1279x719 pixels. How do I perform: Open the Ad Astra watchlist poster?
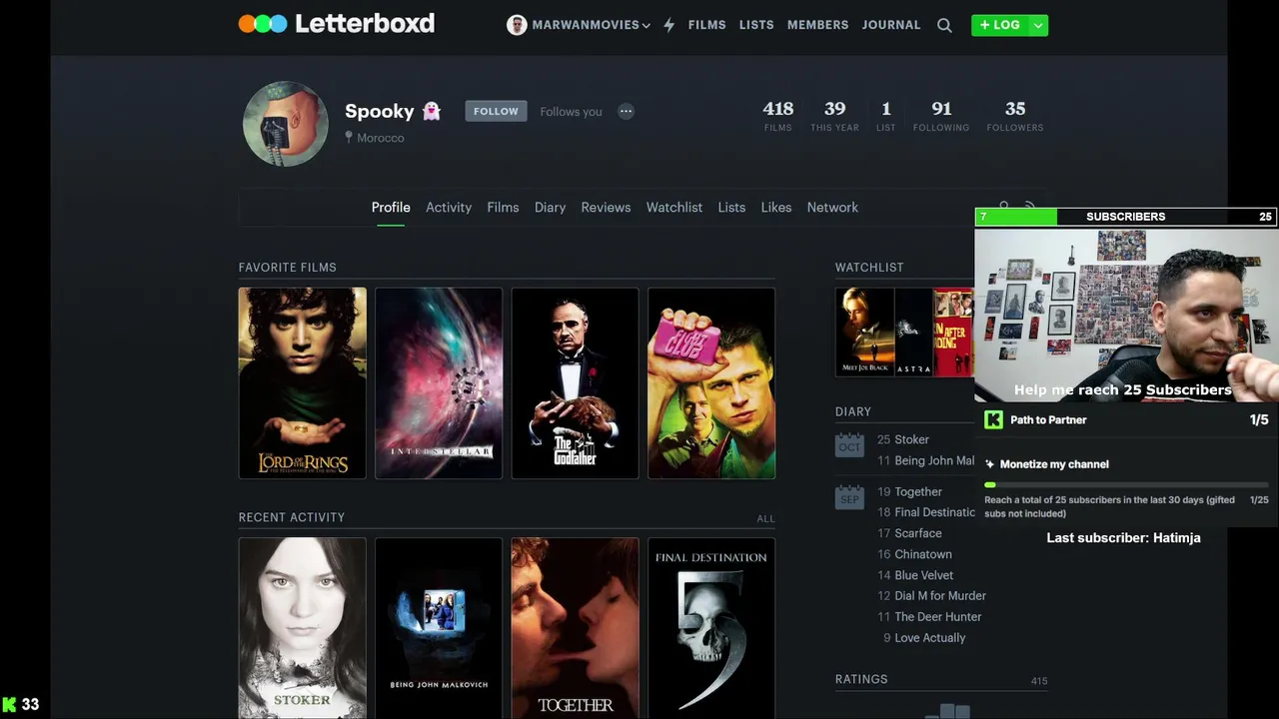click(x=913, y=333)
